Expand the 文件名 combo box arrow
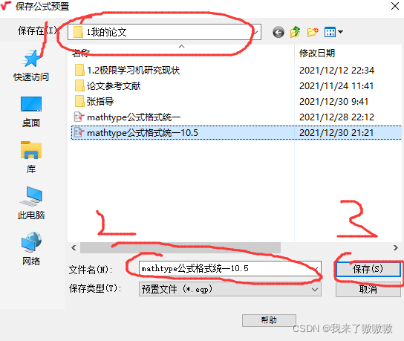The height and width of the screenshot is (341, 404). click(316, 269)
